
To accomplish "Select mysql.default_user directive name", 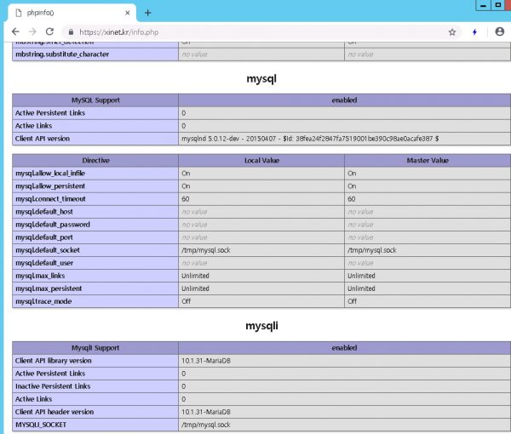I will (44, 263).
